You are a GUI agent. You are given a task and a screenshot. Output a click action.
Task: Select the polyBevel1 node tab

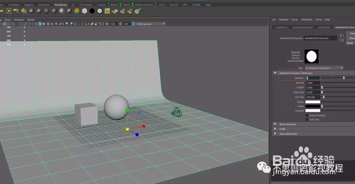tap(281, 27)
